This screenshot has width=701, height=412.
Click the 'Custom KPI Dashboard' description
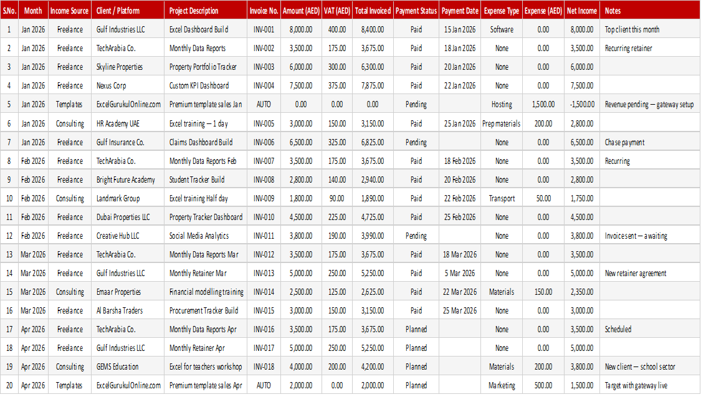(205, 85)
